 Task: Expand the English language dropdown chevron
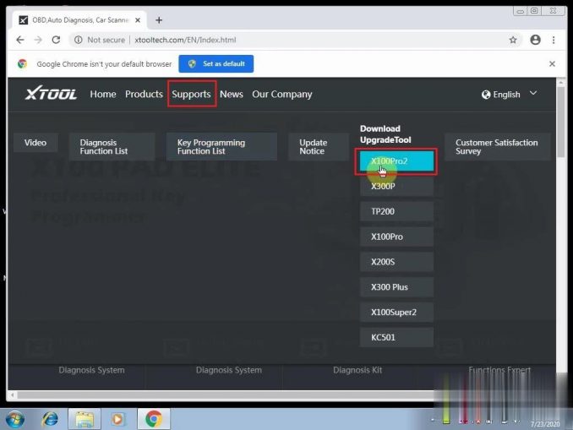(533, 93)
